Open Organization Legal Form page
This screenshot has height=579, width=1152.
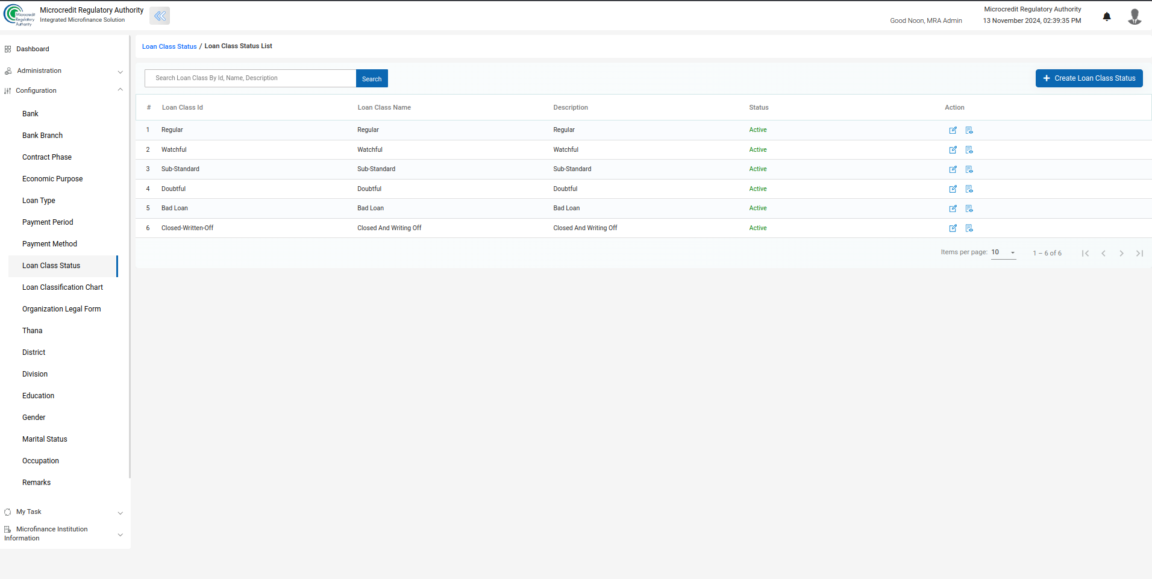pos(63,309)
